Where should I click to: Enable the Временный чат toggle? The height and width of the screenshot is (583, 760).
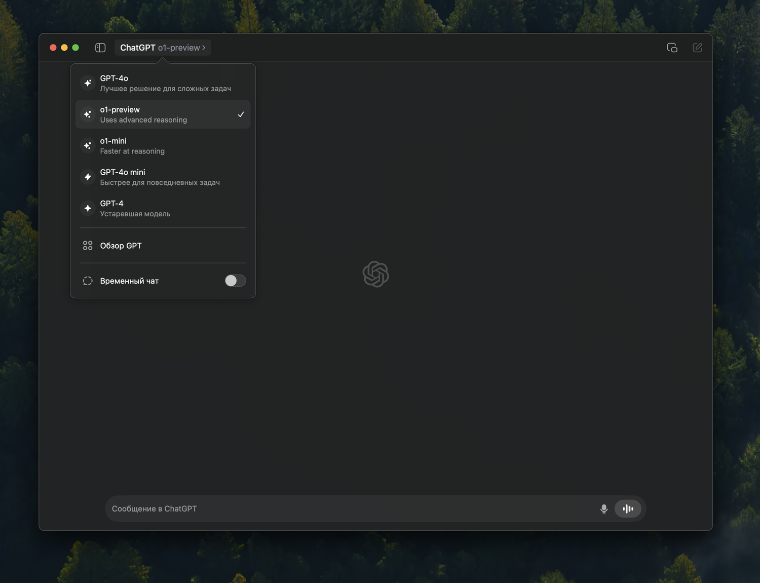[235, 281]
